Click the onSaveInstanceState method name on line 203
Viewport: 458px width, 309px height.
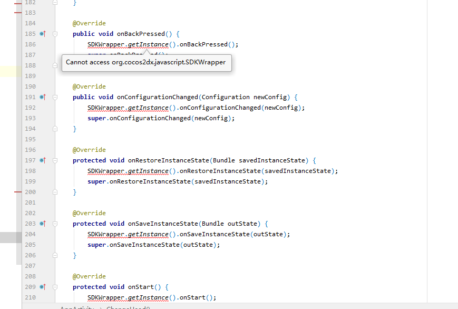click(163, 224)
